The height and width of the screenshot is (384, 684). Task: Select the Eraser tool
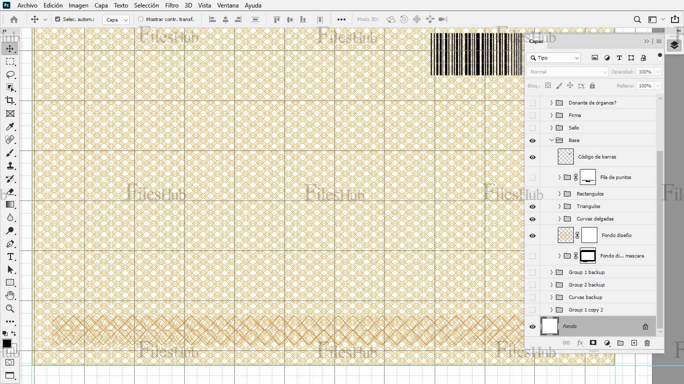(10, 192)
